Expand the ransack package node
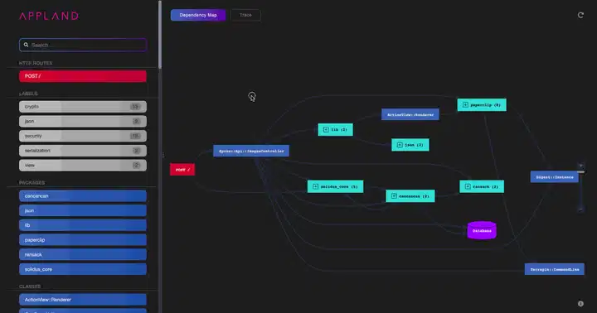The width and height of the screenshot is (597, 313). 468,187
